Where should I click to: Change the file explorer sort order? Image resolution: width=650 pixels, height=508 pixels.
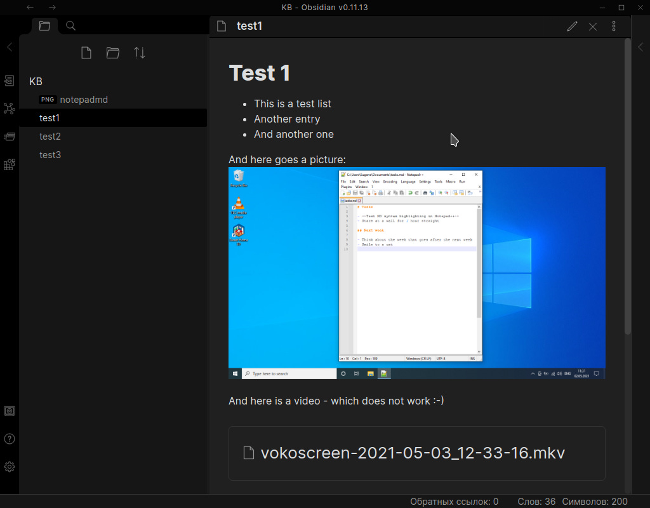140,53
